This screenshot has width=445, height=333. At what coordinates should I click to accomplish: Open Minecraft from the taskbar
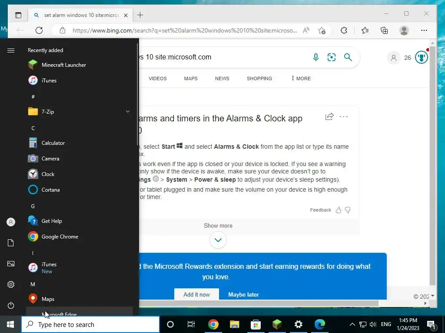click(x=277, y=324)
